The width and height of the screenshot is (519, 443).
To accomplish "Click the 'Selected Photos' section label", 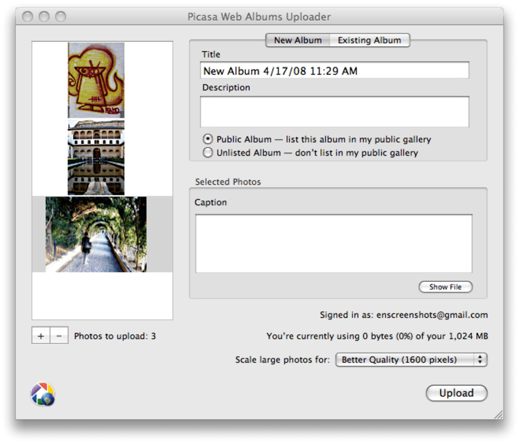I will (228, 182).
